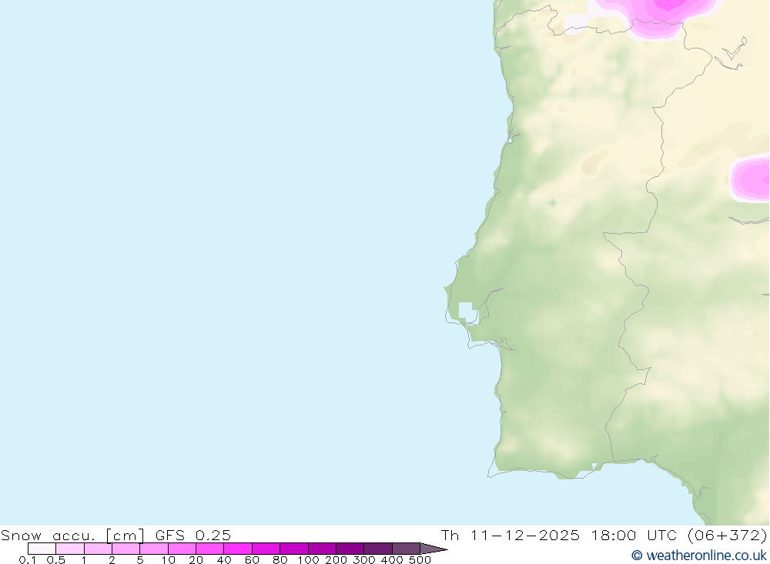Click the "18:00 UTC" time text

point(634,535)
